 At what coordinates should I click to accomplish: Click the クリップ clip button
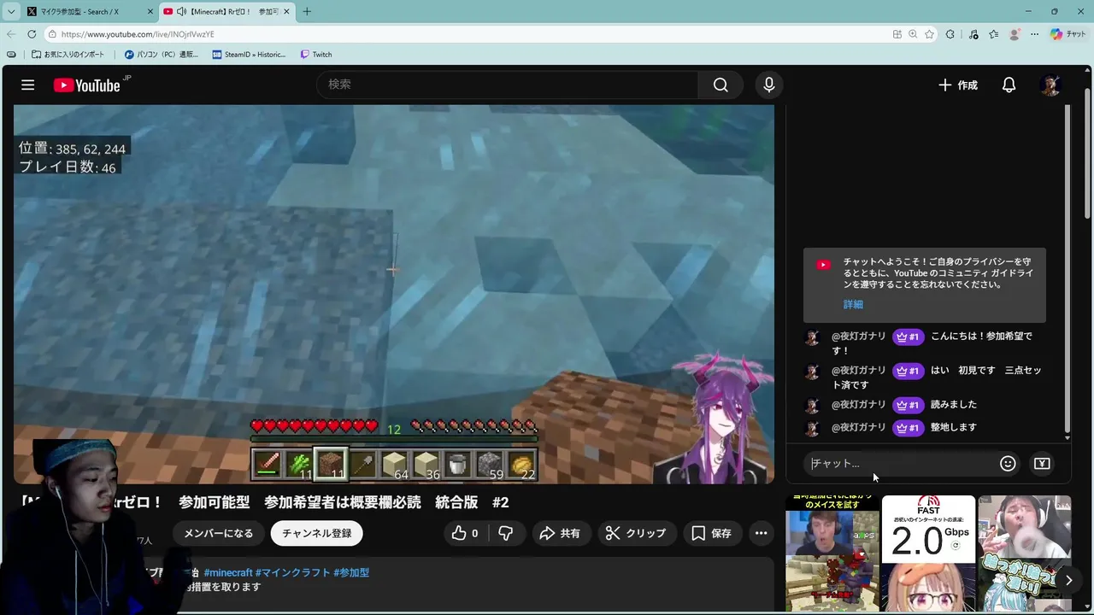[635, 533]
